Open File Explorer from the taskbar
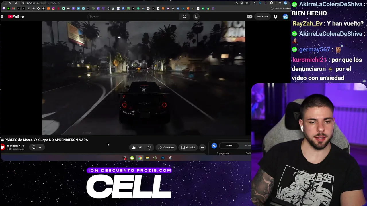367x206 pixels. coord(147,158)
